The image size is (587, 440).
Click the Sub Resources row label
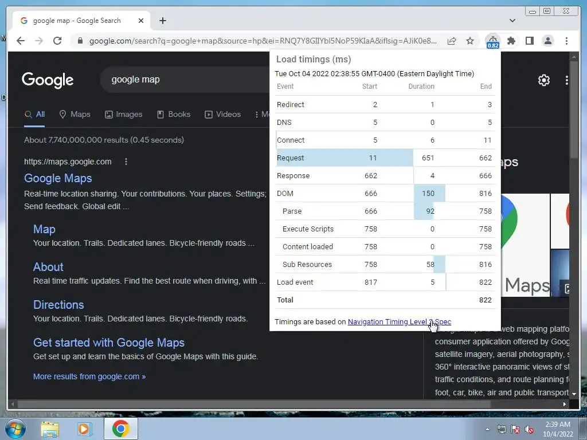307,265
